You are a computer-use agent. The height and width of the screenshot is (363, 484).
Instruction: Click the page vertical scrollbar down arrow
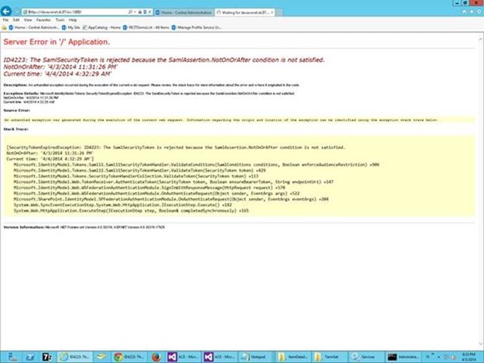point(481,344)
